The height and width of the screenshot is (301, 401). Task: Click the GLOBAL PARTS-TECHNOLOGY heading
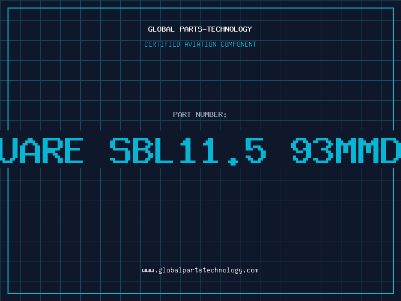pos(200,29)
